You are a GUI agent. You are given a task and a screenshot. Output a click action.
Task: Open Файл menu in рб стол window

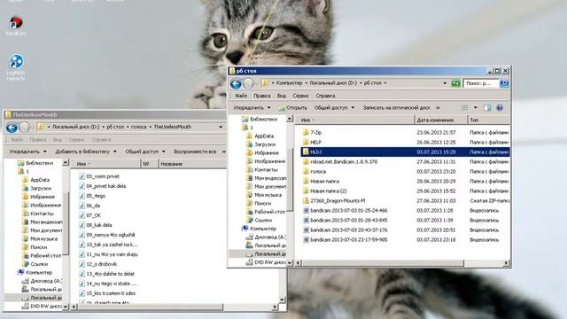pyautogui.click(x=241, y=96)
